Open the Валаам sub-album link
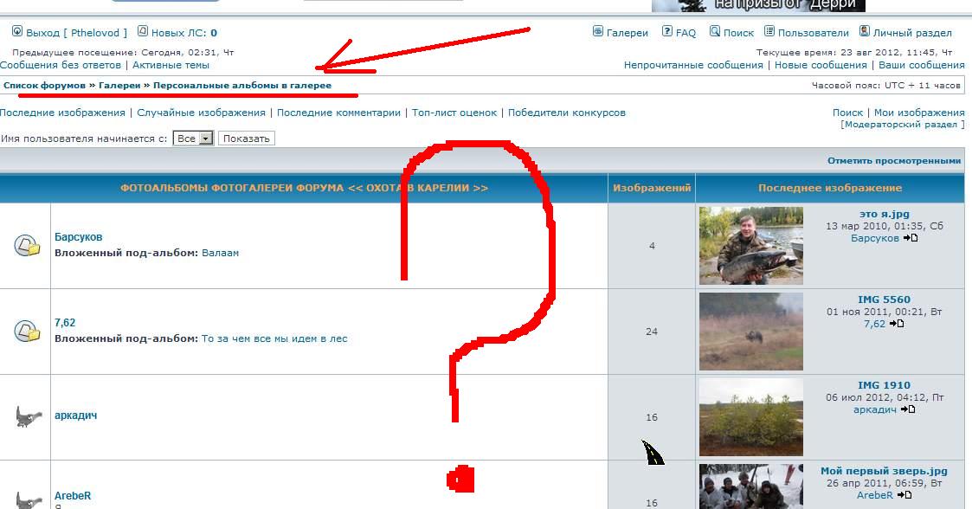The width and height of the screenshot is (972, 509). [220, 253]
